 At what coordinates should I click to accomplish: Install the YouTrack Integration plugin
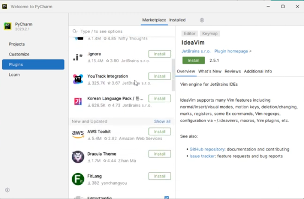point(160,76)
